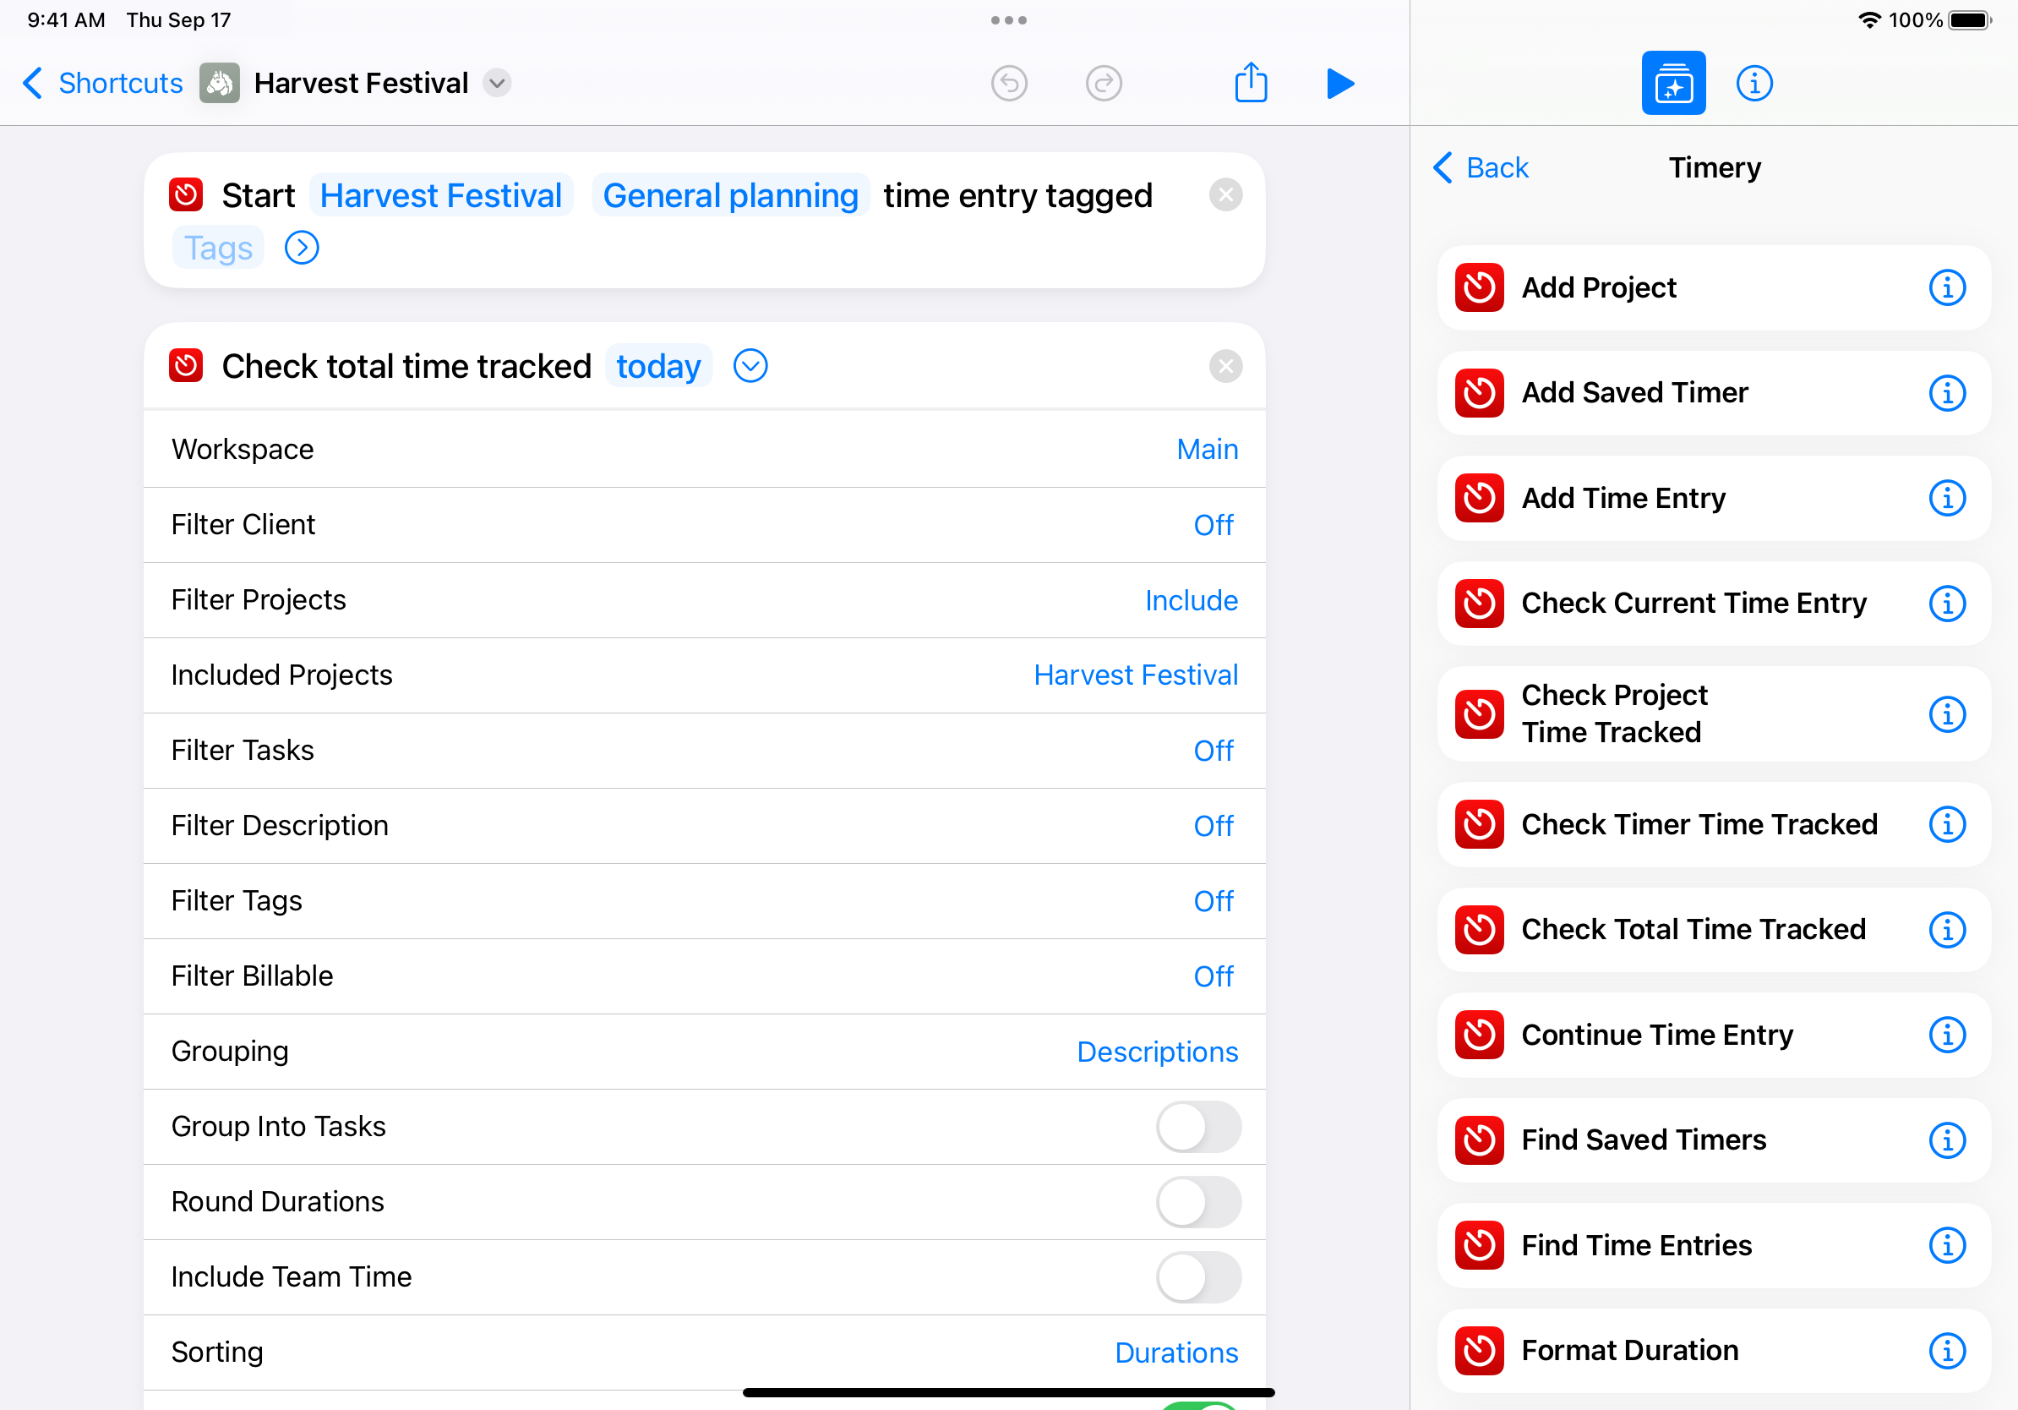This screenshot has height=1410, width=2018.
Task: Show info for Check Project Time Tracked
Action: [1947, 713]
